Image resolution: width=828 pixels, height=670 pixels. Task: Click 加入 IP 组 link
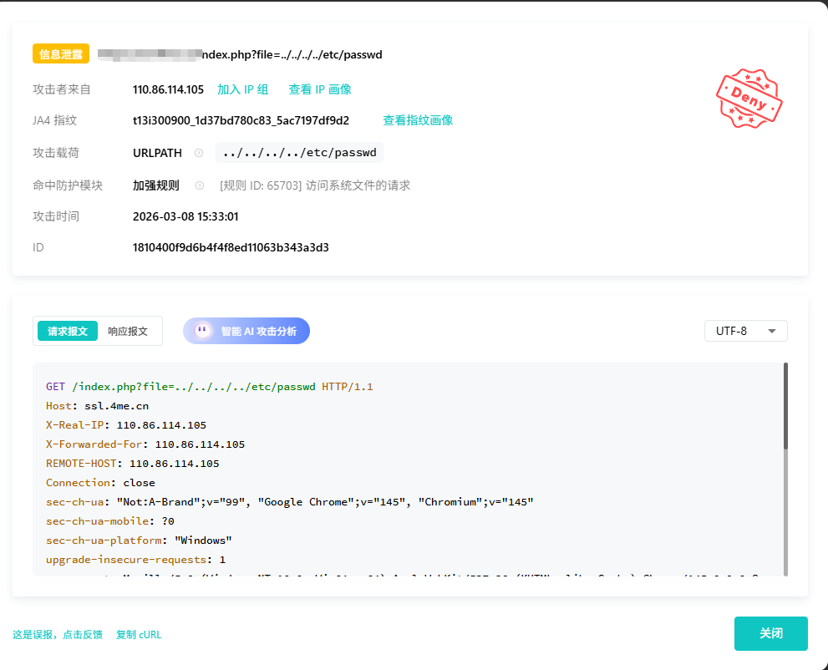click(x=243, y=89)
